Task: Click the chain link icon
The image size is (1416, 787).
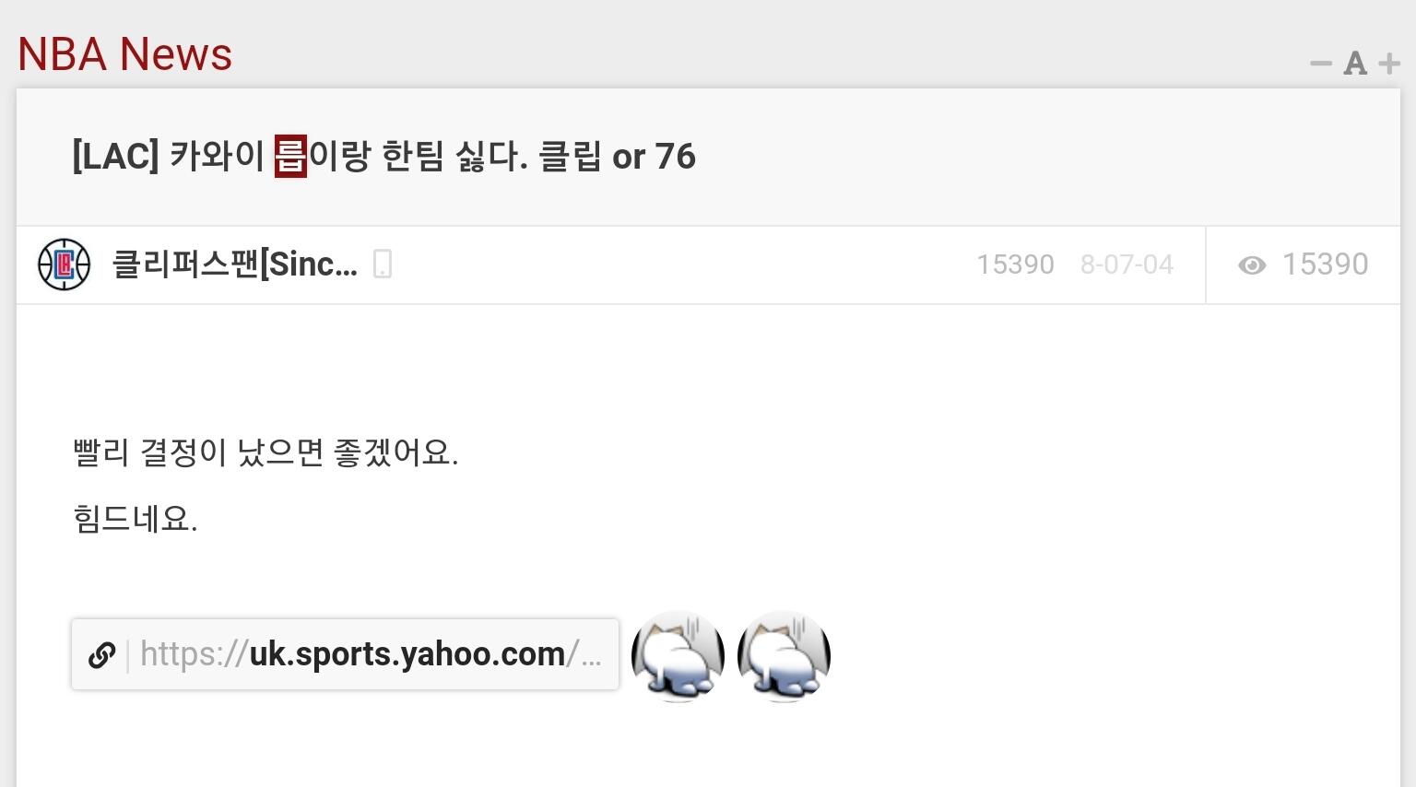Action: 101,654
